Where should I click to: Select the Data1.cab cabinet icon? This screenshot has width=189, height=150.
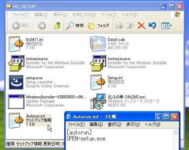98,44
